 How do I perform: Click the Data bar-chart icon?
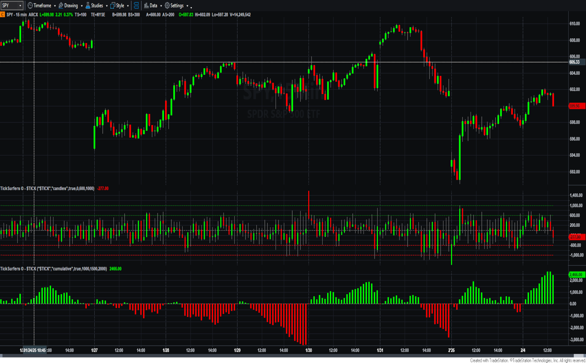pyautogui.click(x=146, y=6)
